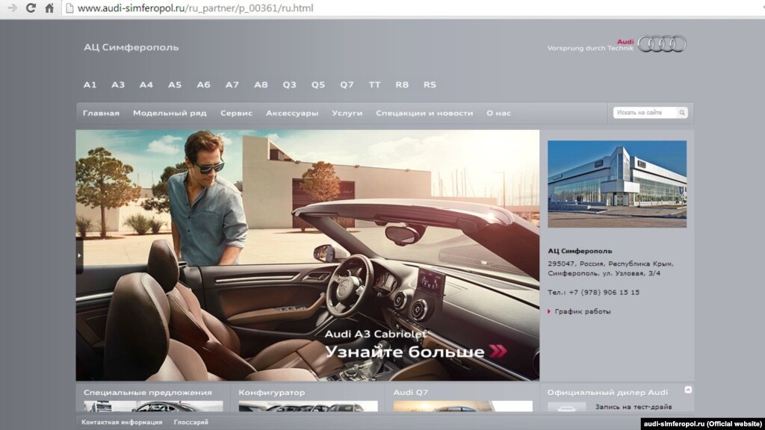Screen dimensions: 765x430
Task: Open Контактная информация footer link
Action: [122, 423]
